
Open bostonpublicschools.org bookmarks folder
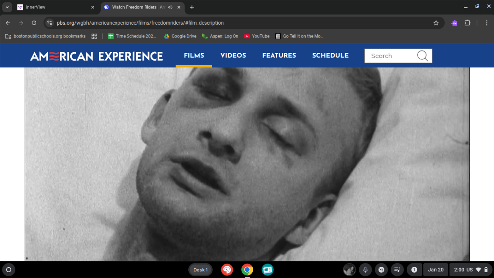click(45, 36)
